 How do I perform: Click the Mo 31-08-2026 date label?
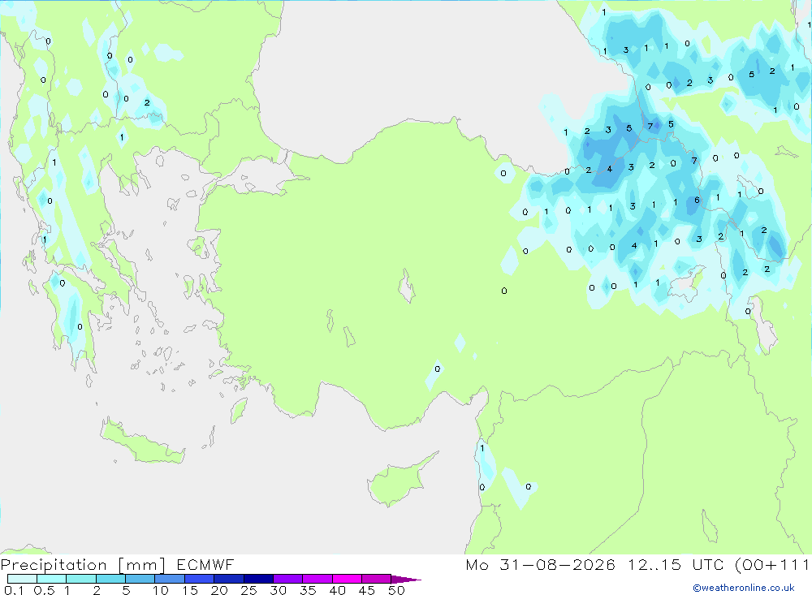click(540, 564)
